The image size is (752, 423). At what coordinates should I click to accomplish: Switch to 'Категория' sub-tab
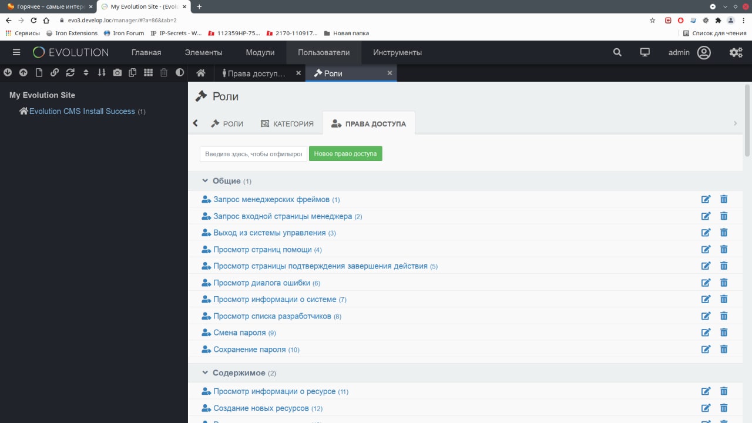click(x=287, y=124)
